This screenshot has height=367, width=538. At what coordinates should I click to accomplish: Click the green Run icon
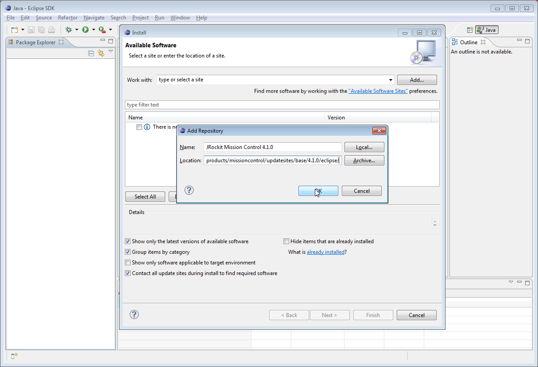point(85,30)
